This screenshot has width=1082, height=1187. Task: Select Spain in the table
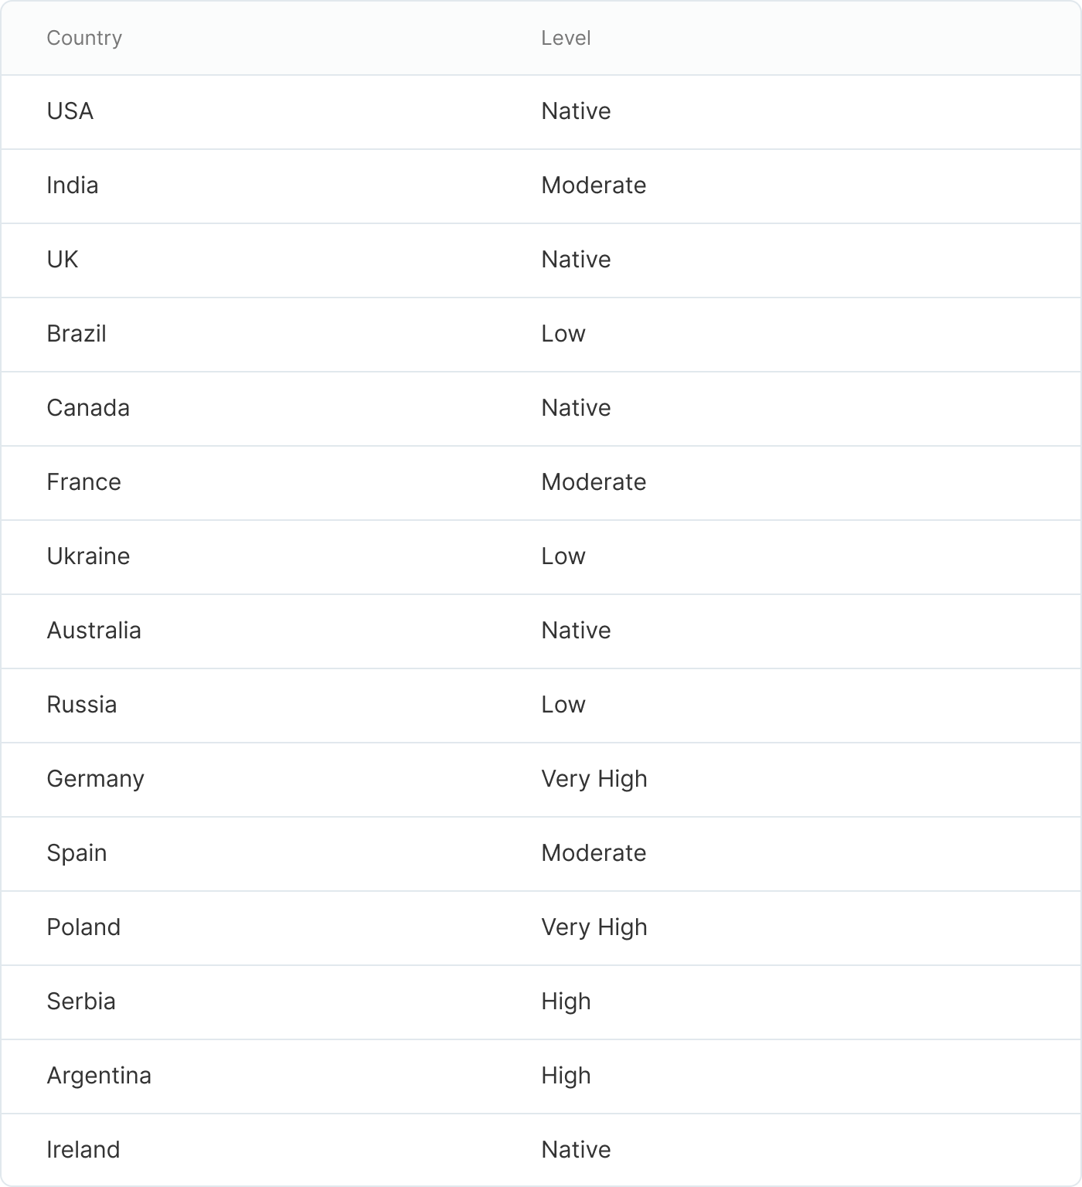(77, 853)
